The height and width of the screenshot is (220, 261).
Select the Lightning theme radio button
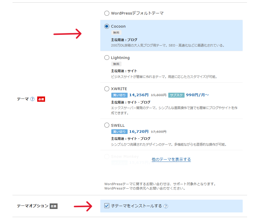coord(107,58)
